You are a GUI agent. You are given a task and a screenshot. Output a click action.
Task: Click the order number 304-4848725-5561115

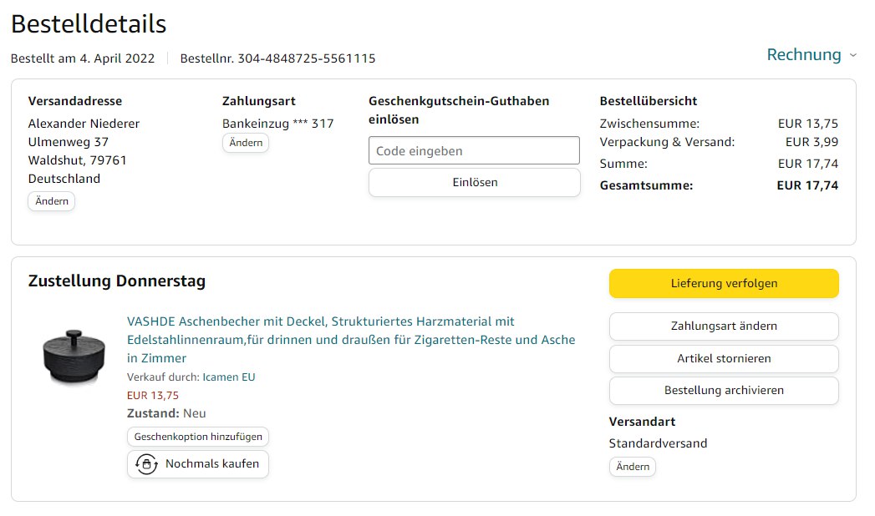306,58
